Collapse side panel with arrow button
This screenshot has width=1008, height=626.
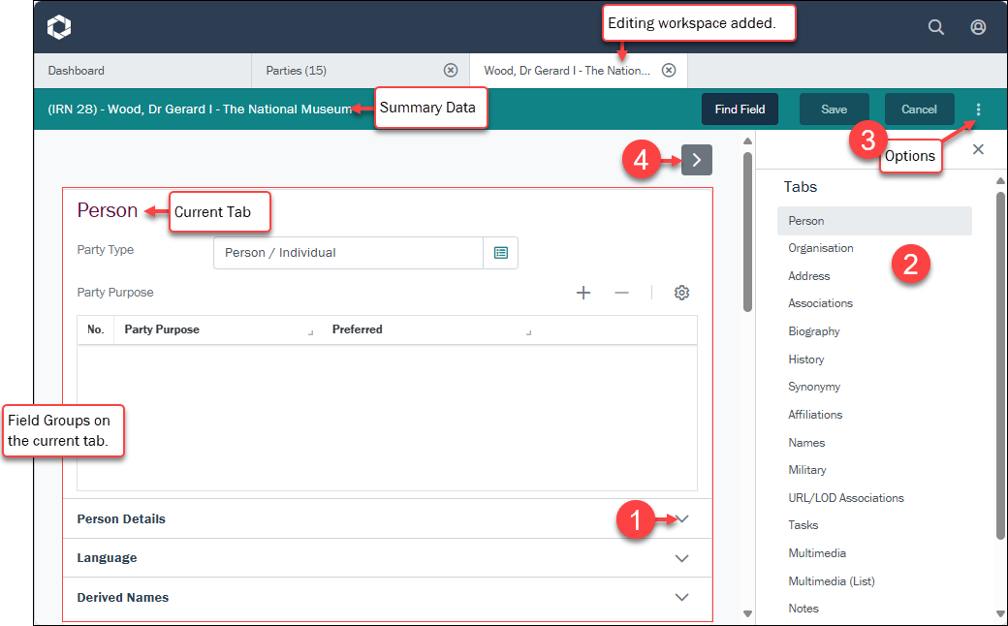point(696,160)
